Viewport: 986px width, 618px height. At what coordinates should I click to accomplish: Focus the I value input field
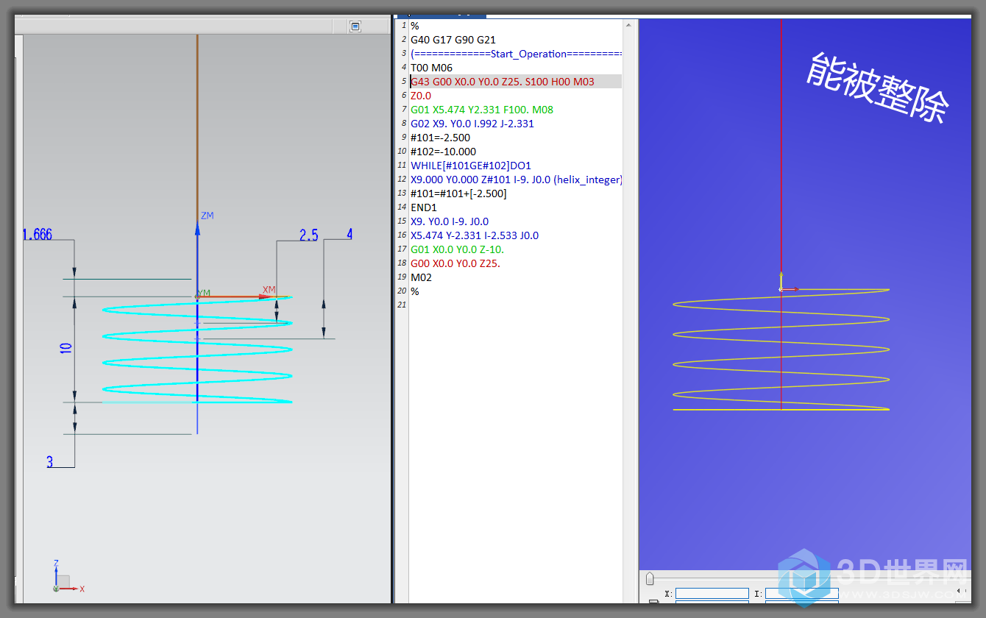[801, 594]
